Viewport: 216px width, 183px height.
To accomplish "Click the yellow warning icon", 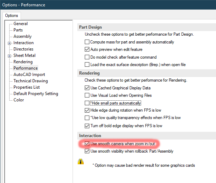I will pyautogui.click(x=81, y=161).
